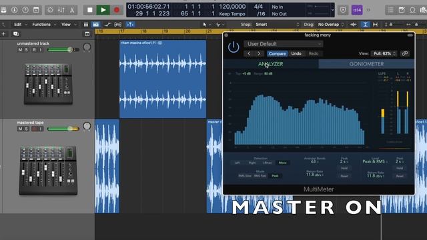Select Peak analyzer mode
The width and height of the screenshot is (427, 240).
(275, 176)
